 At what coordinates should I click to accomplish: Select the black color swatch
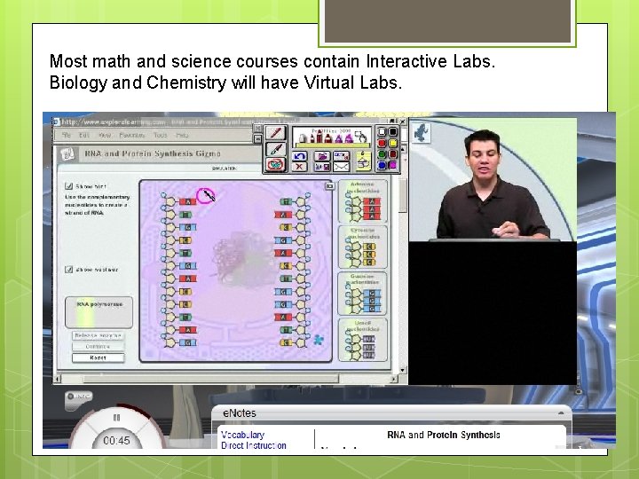(x=393, y=132)
